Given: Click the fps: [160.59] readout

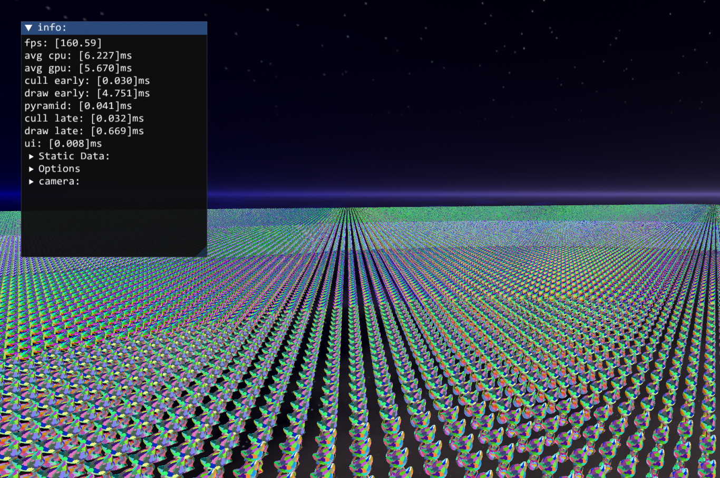Looking at the screenshot, I should click(63, 43).
